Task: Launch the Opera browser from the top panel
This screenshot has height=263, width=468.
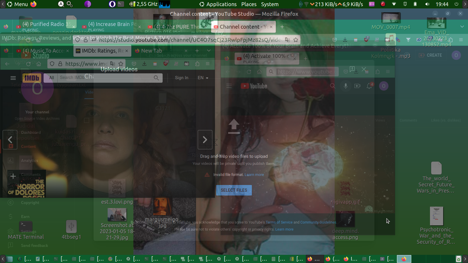Action: 112,4
